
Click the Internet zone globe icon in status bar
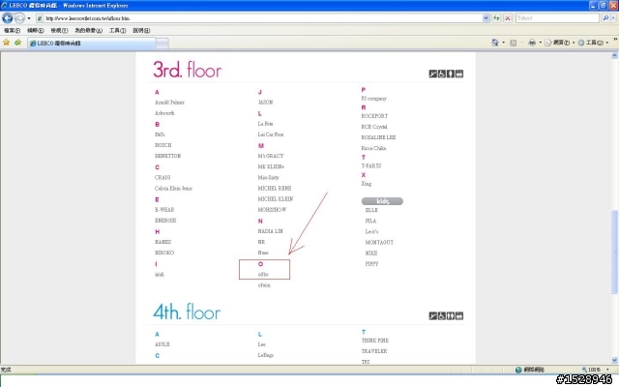pyautogui.click(x=518, y=370)
